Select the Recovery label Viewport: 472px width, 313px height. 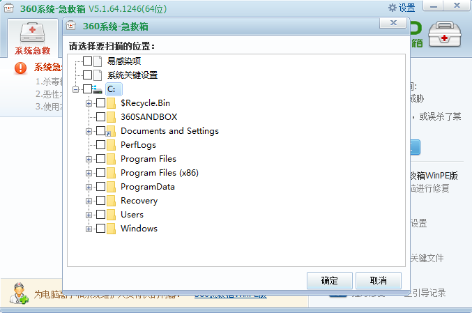(139, 201)
